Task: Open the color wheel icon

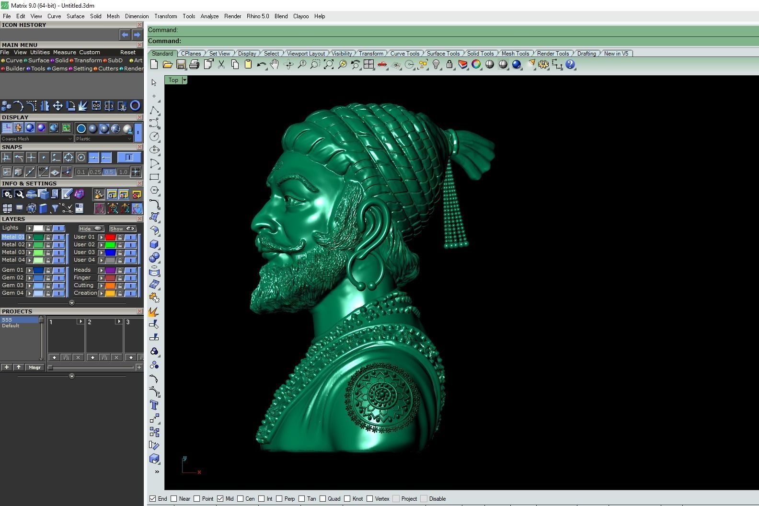Action: (x=476, y=65)
